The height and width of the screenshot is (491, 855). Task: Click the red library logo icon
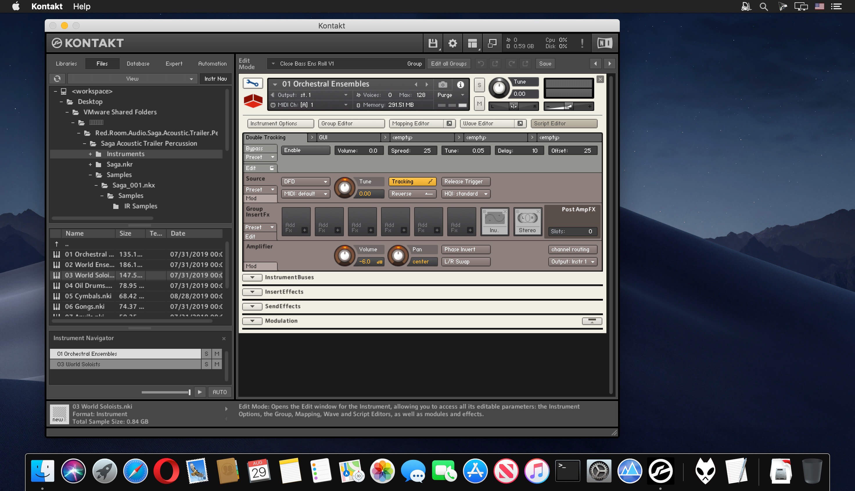click(x=253, y=101)
